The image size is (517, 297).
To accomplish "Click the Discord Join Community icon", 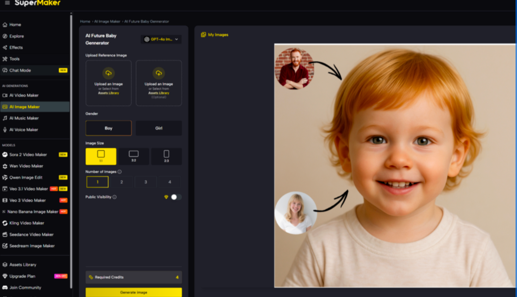I will (5, 288).
